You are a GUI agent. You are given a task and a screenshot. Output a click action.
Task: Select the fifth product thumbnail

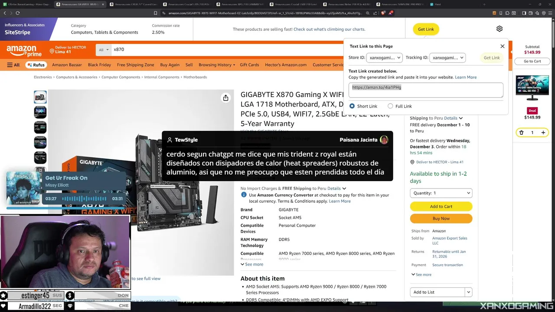point(40,157)
